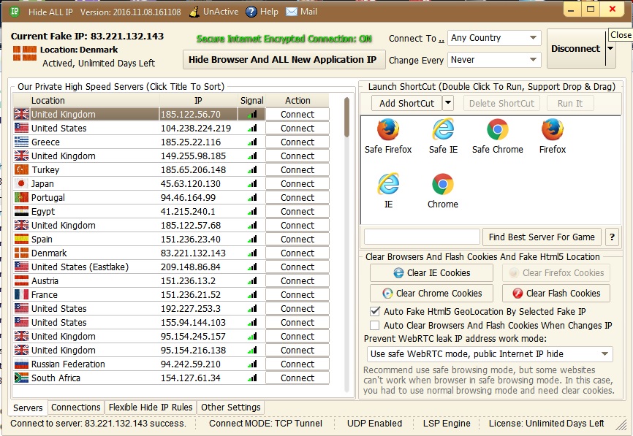Click the Japan flag in server list
633x436 pixels.
click(21, 183)
